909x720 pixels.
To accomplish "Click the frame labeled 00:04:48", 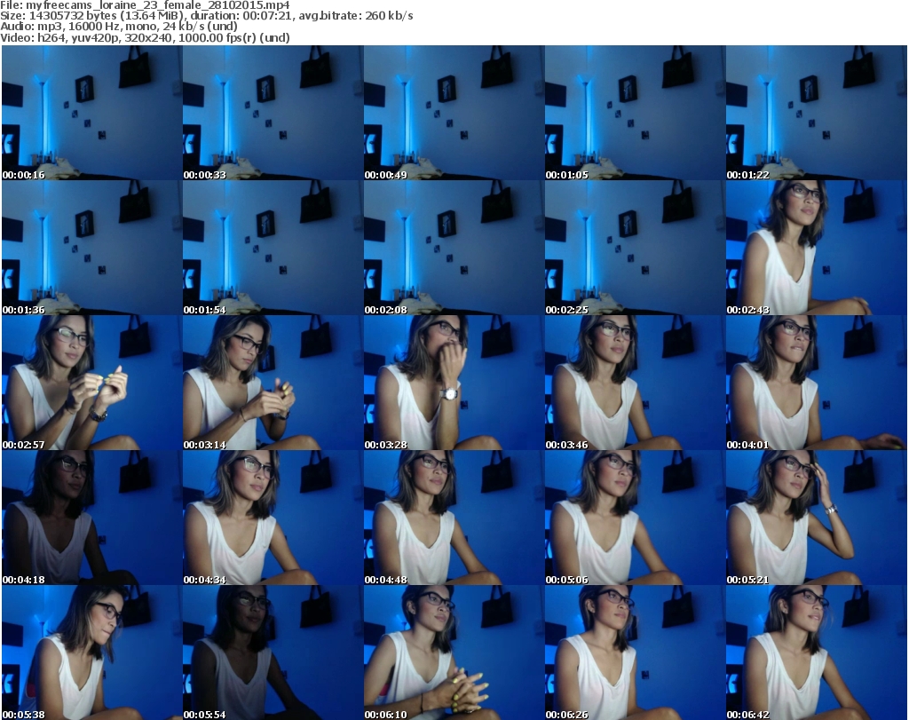I will pos(454,518).
